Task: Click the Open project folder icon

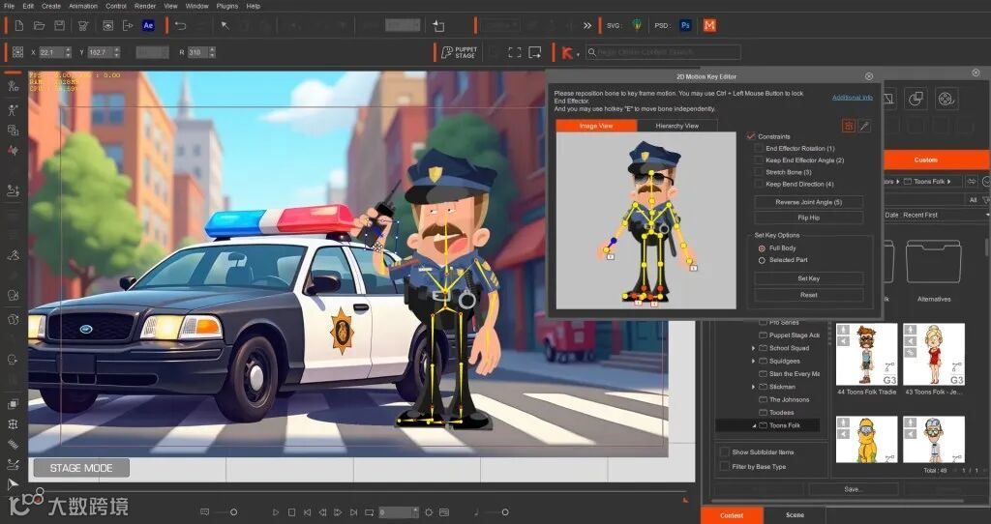Action: [39, 25]
